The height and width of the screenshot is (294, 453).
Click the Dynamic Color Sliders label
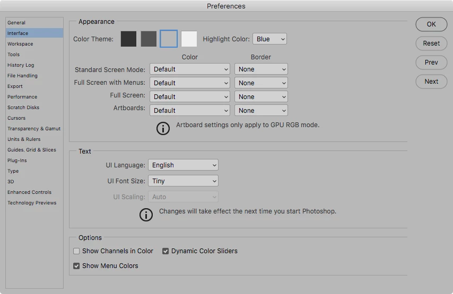pos(204,251)
